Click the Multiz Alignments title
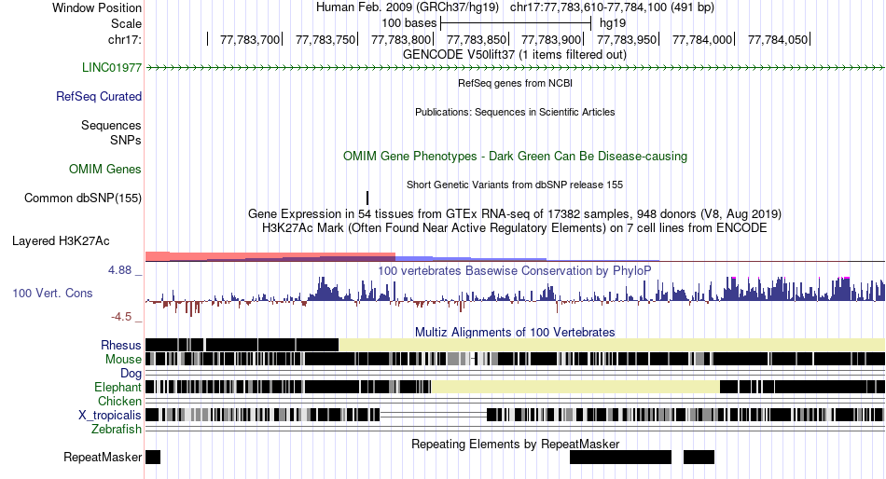This screenshot has height=479, width=886. [x=515, y=332]
